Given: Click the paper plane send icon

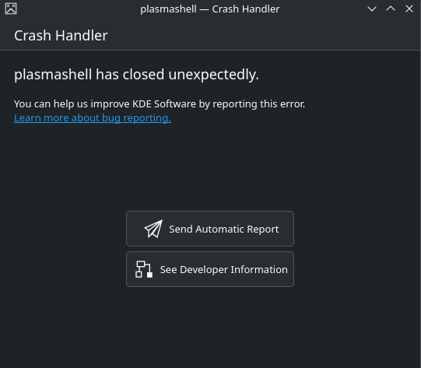Looking at the screenshot, I should point(153,229).
